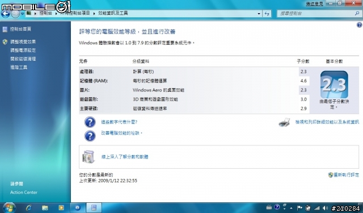
Task: Click the power/battery tray icon
Action: click(x=308, y=208)
